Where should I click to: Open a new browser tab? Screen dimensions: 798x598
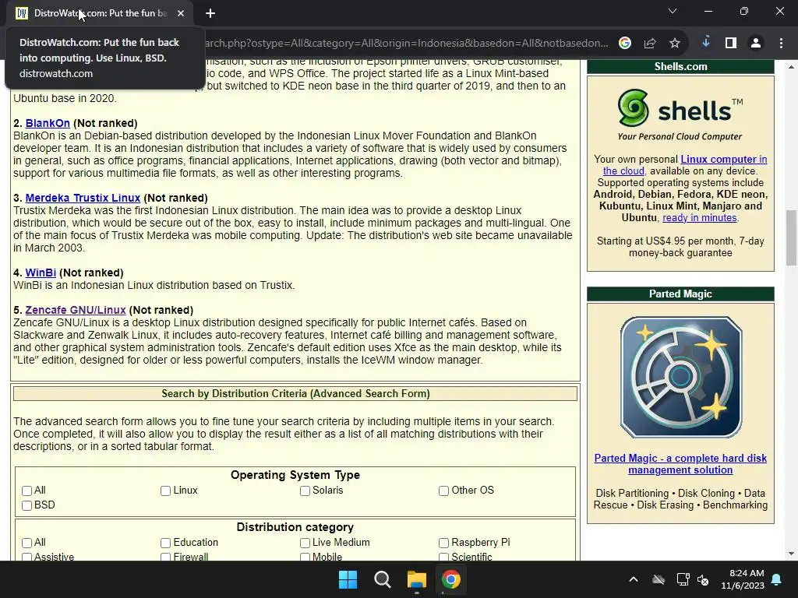pos(210,13)
